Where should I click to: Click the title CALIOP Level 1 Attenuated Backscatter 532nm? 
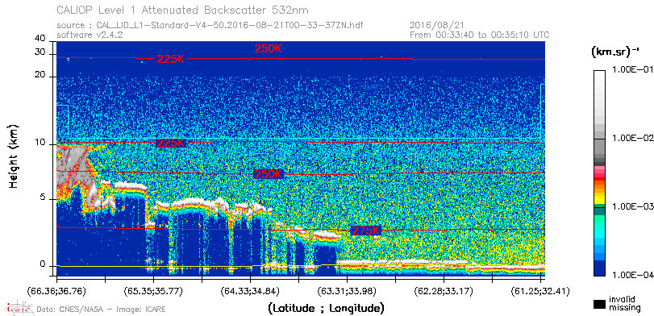point(183,10)
